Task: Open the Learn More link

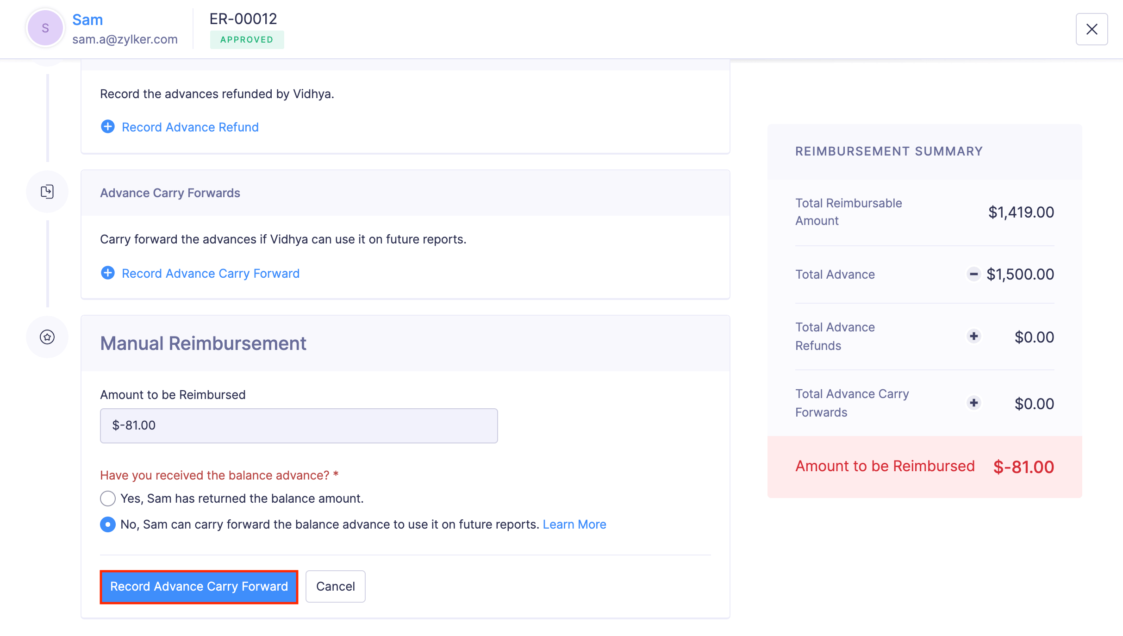Action: click(574, 524)
